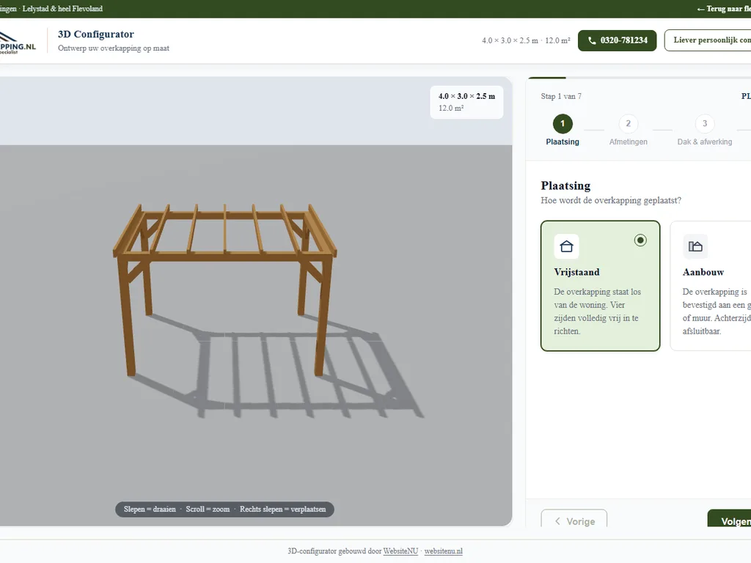Screen dimensions: 751x563
Task: Click the Slepen = draaien hint bar
Action: point(224,509)
